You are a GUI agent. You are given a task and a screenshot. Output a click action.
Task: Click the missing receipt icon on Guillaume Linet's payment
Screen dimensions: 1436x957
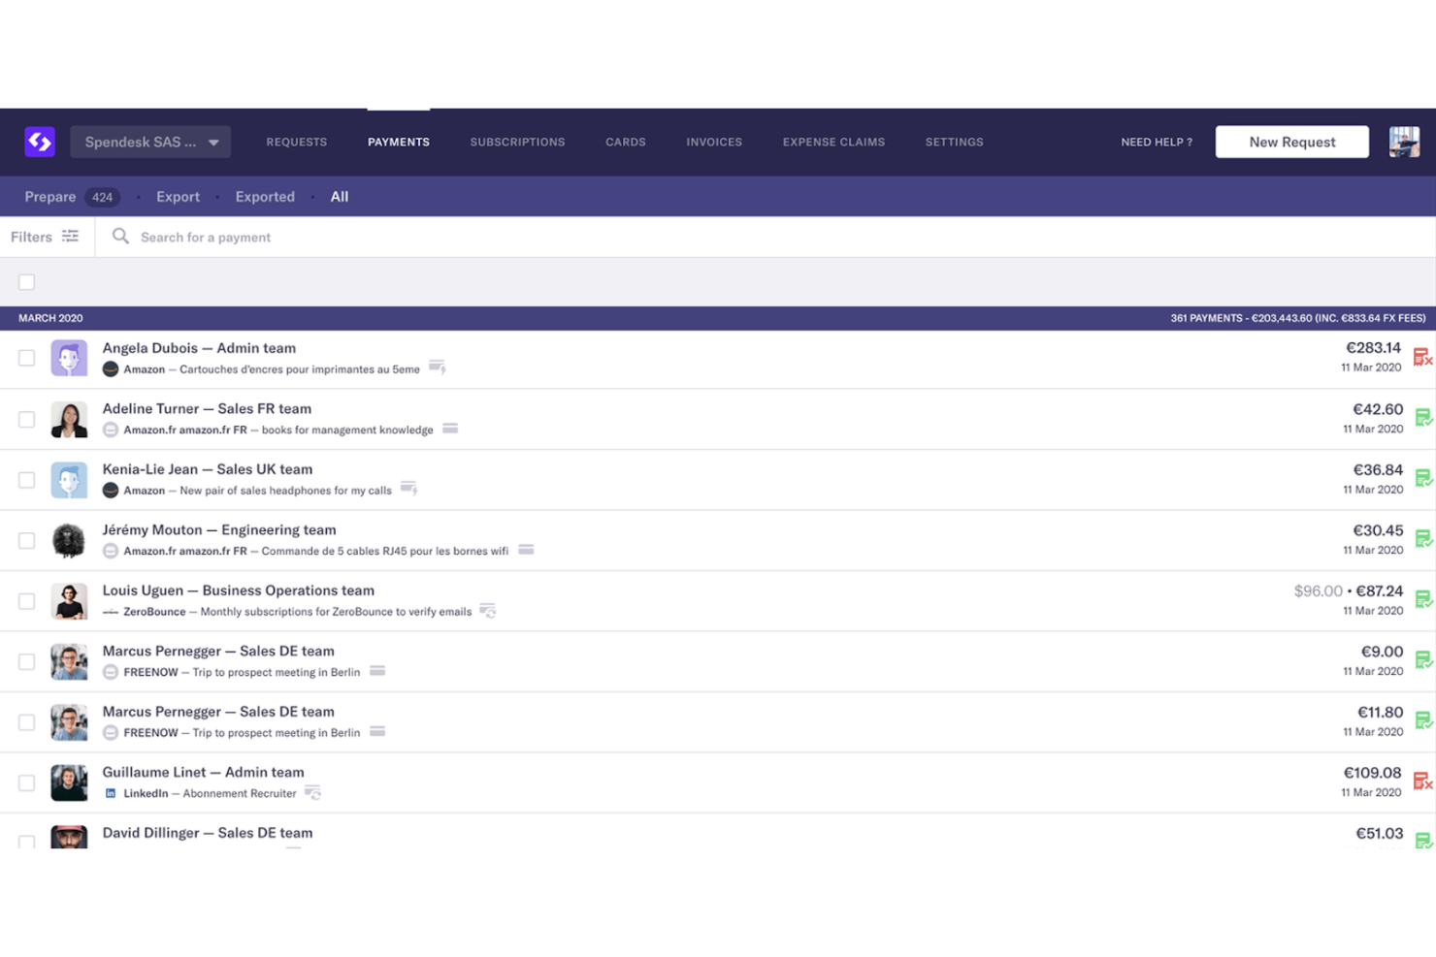1423,782
